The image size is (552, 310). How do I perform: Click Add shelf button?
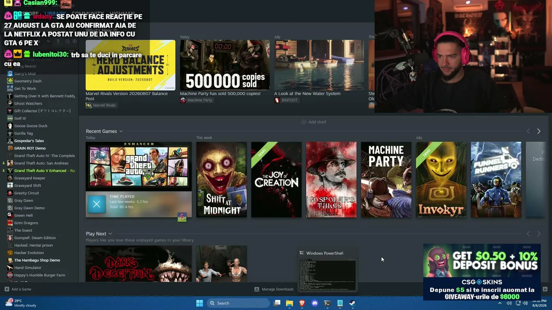pyautogui.click(x=314, y=122)
